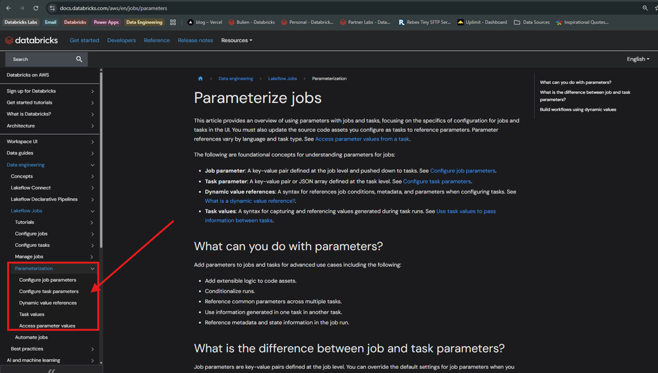Open the English language dropdown
Image resolution: width=658 pixels, height=373 pixels.
(638, 59)
